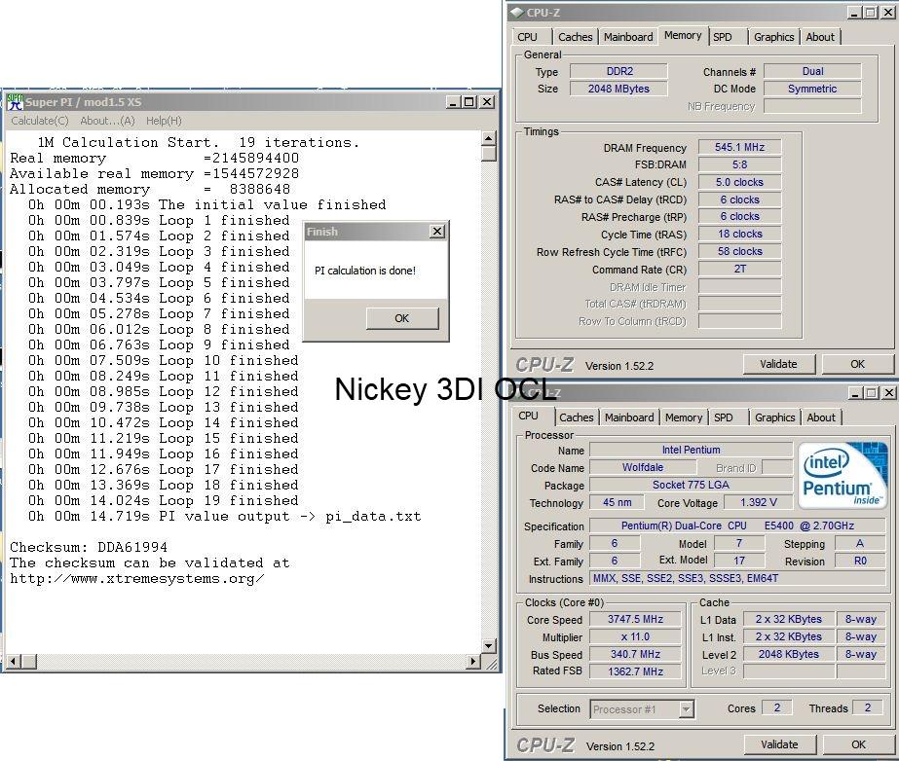The width and height of the screenshot is (899, 761).
Task: Click the FSB:DRAM ratio 5:8 field
Action: pos(739,164)
